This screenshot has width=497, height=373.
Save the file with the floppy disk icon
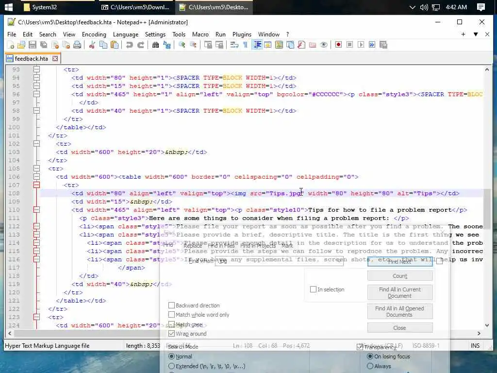[x=33, y=45]
